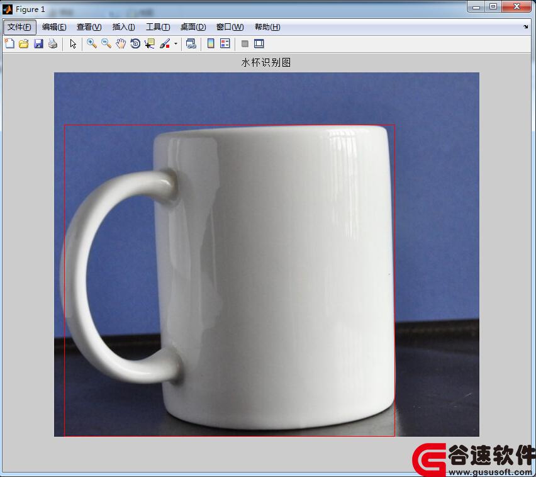The width and height of the screenshot is (536, 477).
Task: Open the 桌面(D) menu
Action: (x=193, y=27)
